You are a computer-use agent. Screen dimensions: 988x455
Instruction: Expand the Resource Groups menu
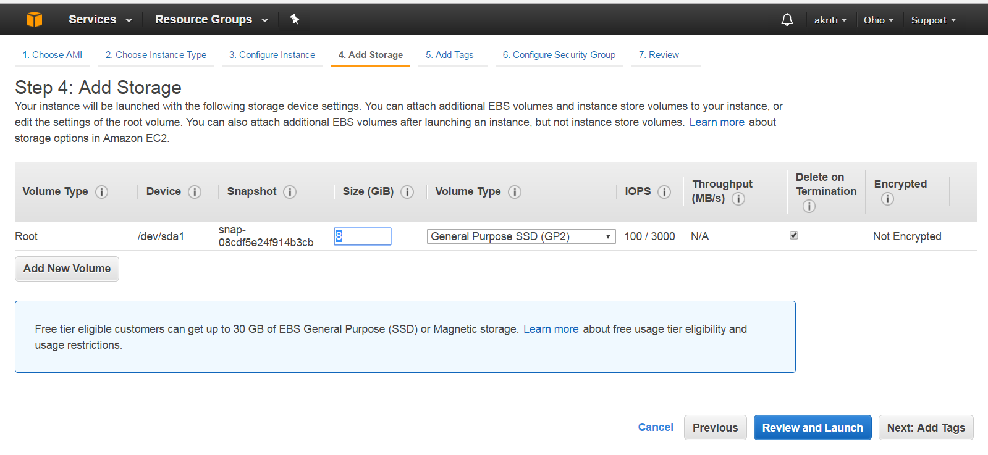point(211,19)
